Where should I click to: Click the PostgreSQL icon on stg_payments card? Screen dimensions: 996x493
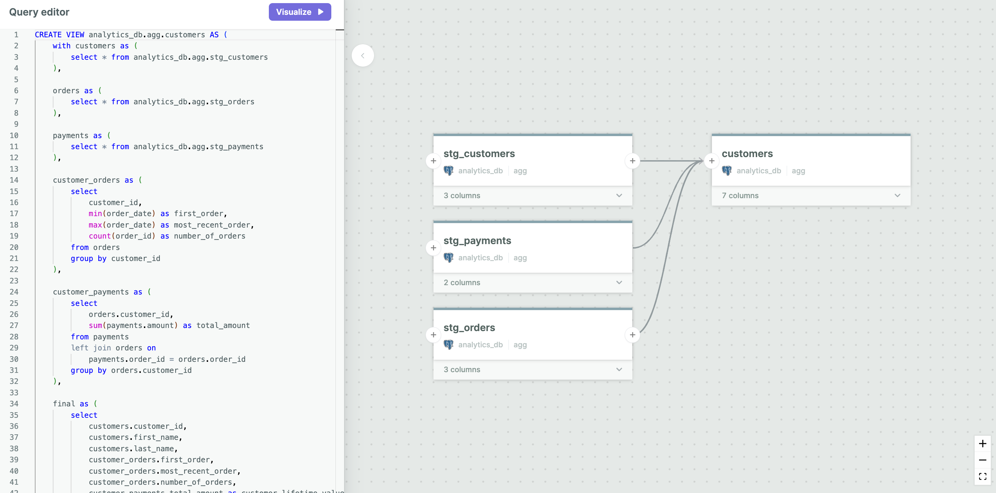[x=449, y=258]
